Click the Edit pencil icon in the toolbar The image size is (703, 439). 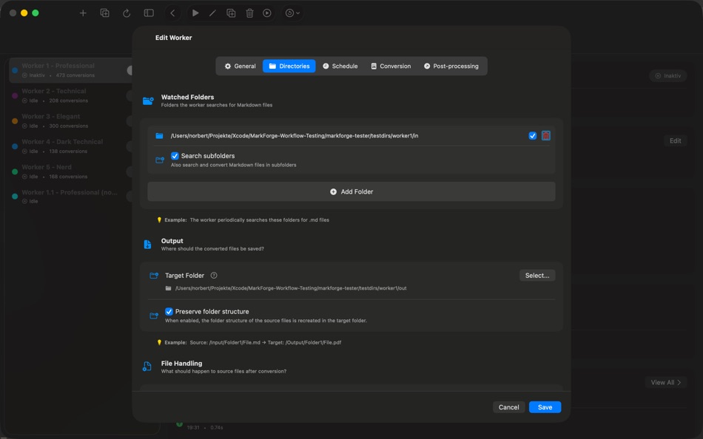coord(213,13)
